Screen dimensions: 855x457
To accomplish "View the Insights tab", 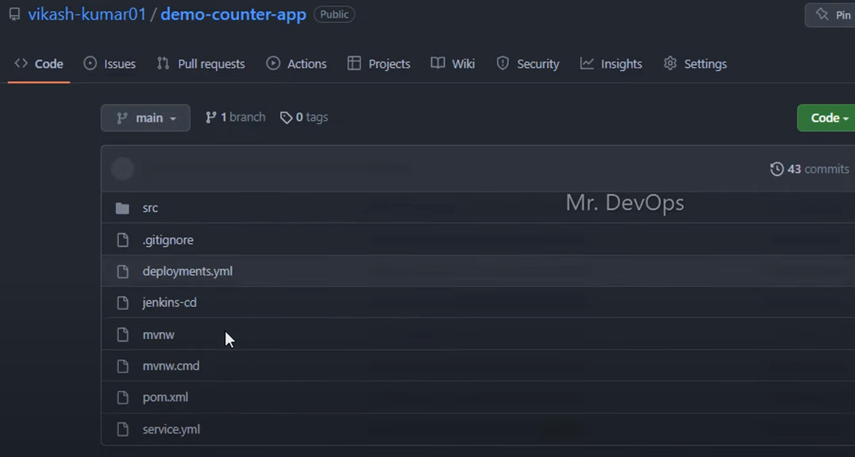I will click(x=611, y=64).
